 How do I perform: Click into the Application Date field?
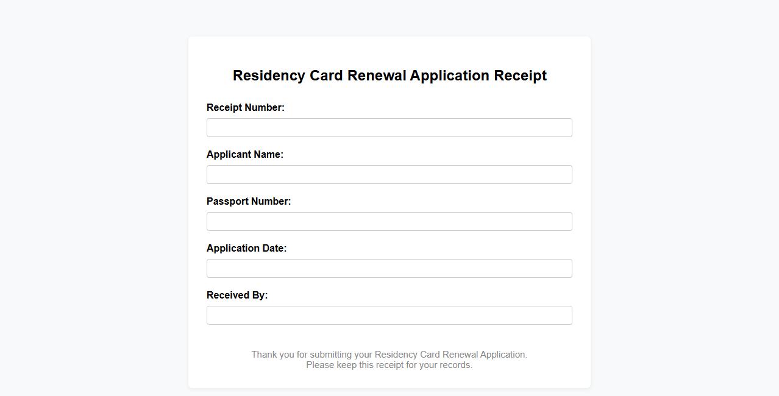pyautogui.click(x=389, y=269)
